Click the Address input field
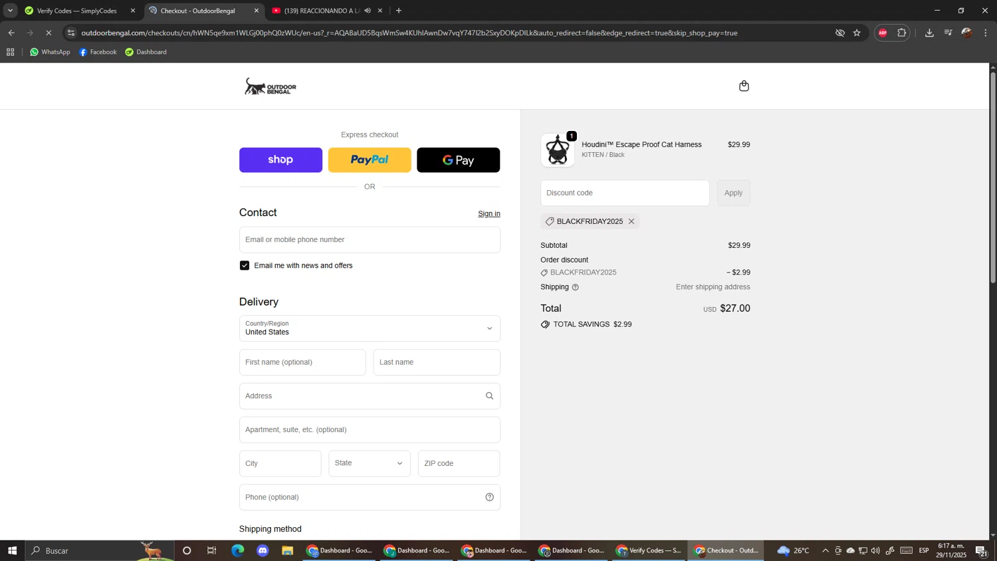Screen dimensions: 997x561 click(x=370, y=396)
